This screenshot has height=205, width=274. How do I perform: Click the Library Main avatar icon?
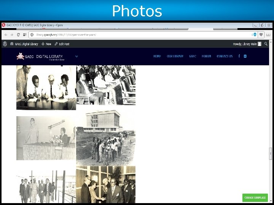pyautogui.click(x=260, y=44)
